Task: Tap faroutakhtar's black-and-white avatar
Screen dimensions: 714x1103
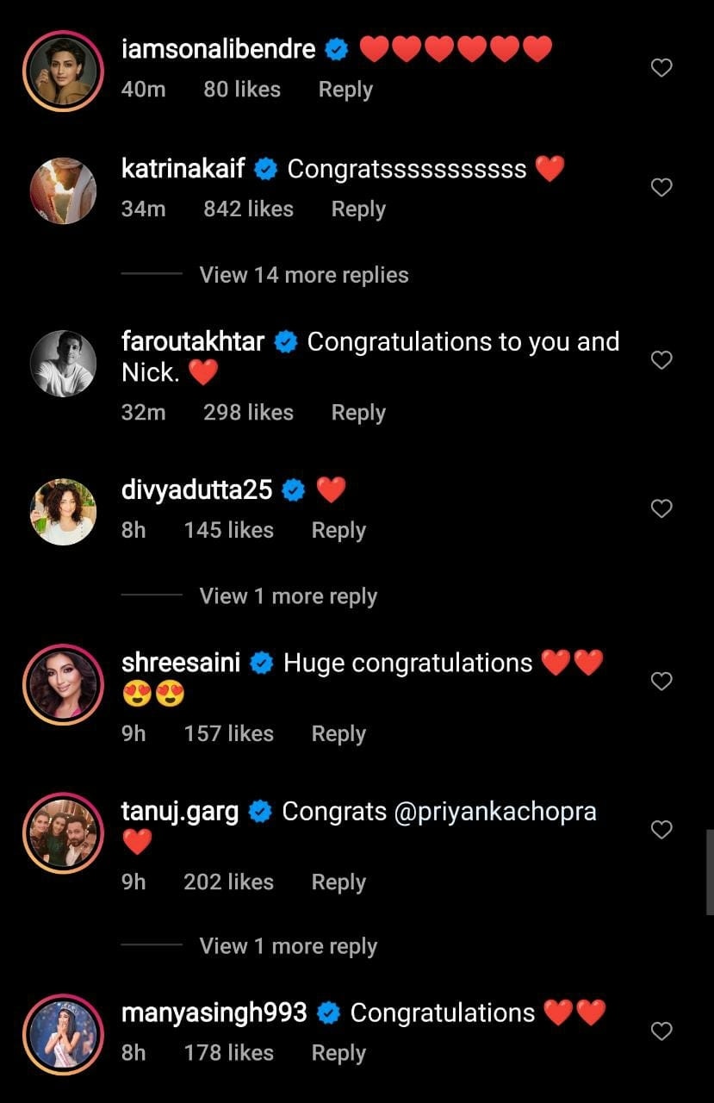Action: (63, 363)
